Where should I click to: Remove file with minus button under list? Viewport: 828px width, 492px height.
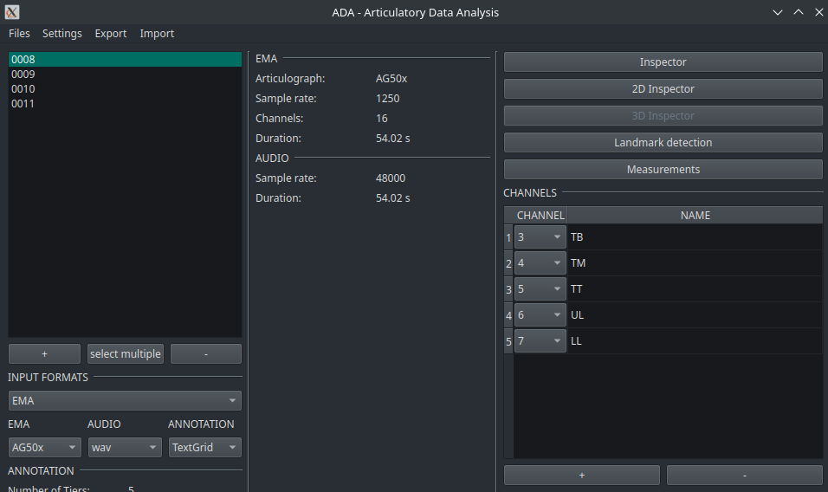(x=206, y=354)
